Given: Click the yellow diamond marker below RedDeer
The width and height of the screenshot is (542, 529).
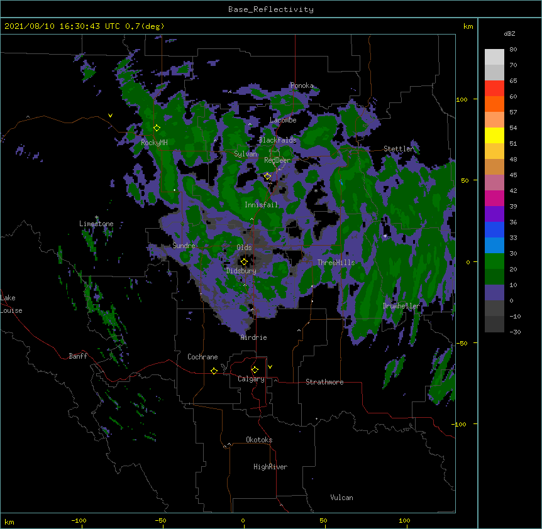Looking at the screenshot, I should coord(267,177).
